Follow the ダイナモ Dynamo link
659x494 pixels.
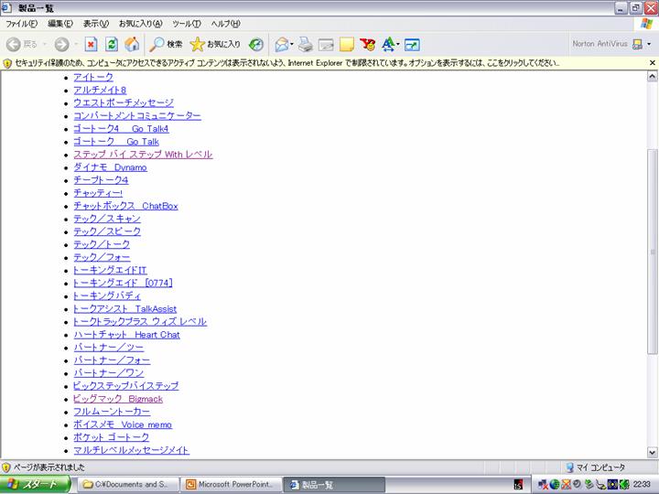[x=110, y=167]
